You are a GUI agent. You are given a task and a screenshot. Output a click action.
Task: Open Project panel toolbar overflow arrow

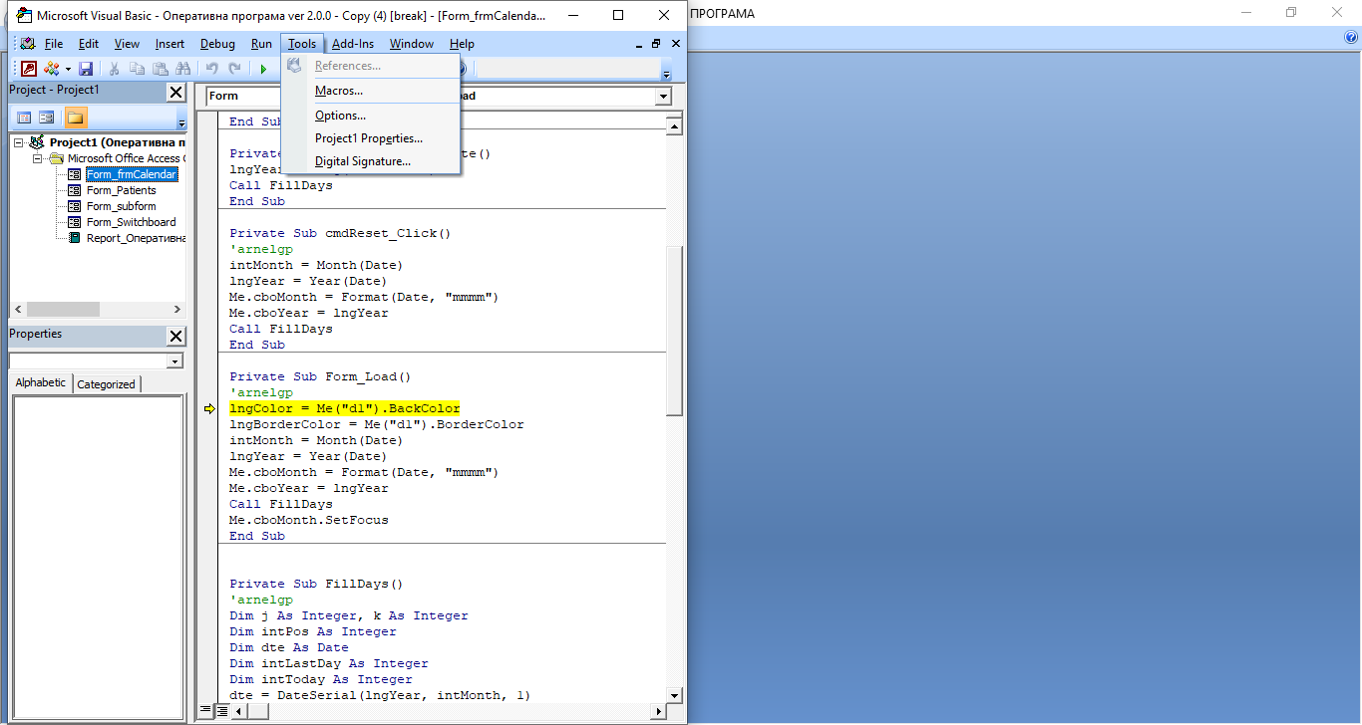pos(181,120)
